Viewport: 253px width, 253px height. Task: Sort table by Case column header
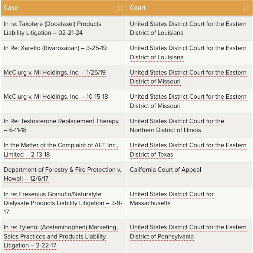coord(56,8)
